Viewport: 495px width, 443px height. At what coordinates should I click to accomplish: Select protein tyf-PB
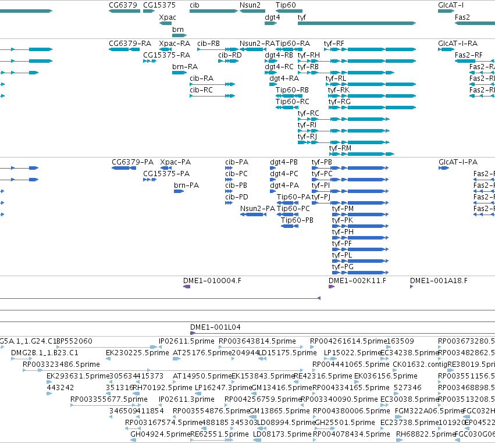(350, 168)
